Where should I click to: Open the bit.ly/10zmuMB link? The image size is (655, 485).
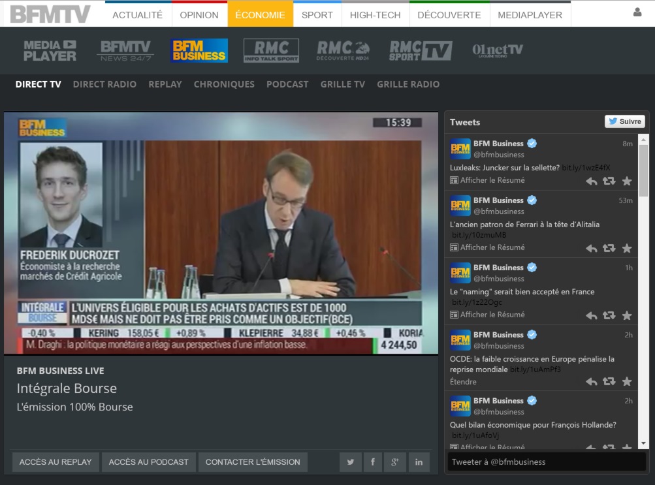(479, 235)
